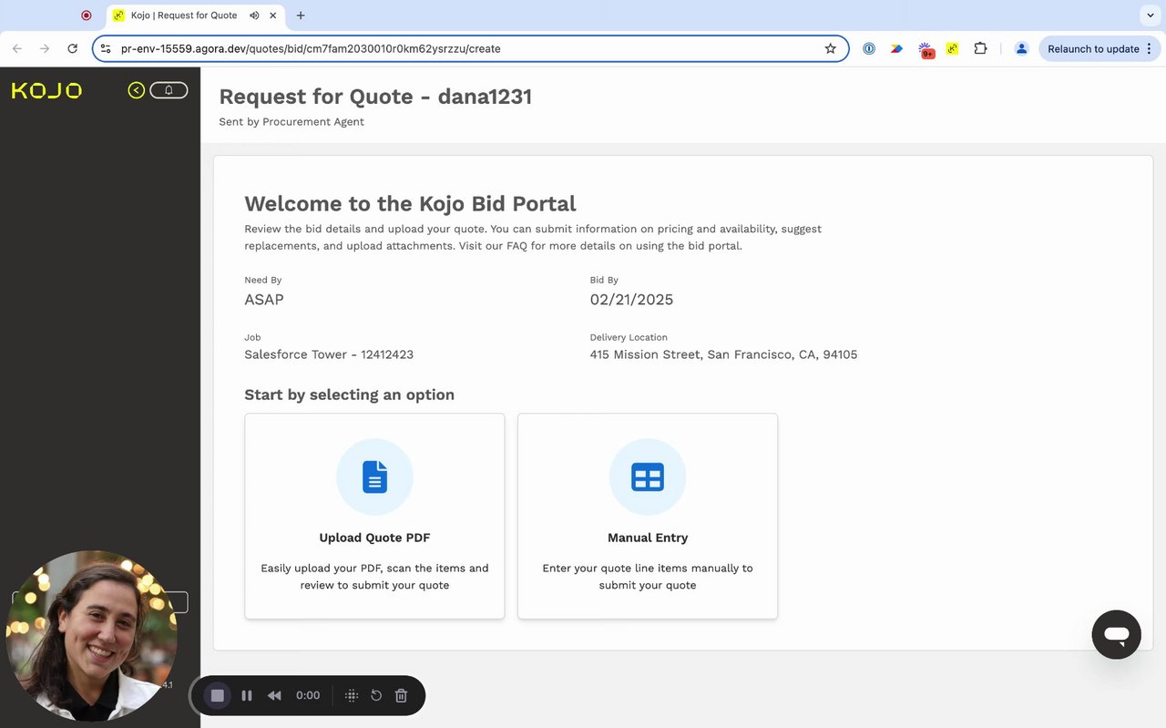The image size is (1166, 728).
Task: Open the chat support bubble
Action: 1116,634
